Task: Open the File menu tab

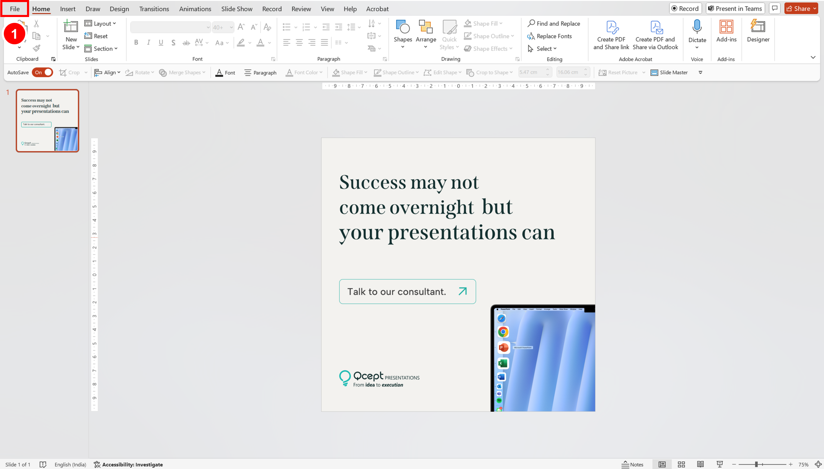Action: [14, 9]
